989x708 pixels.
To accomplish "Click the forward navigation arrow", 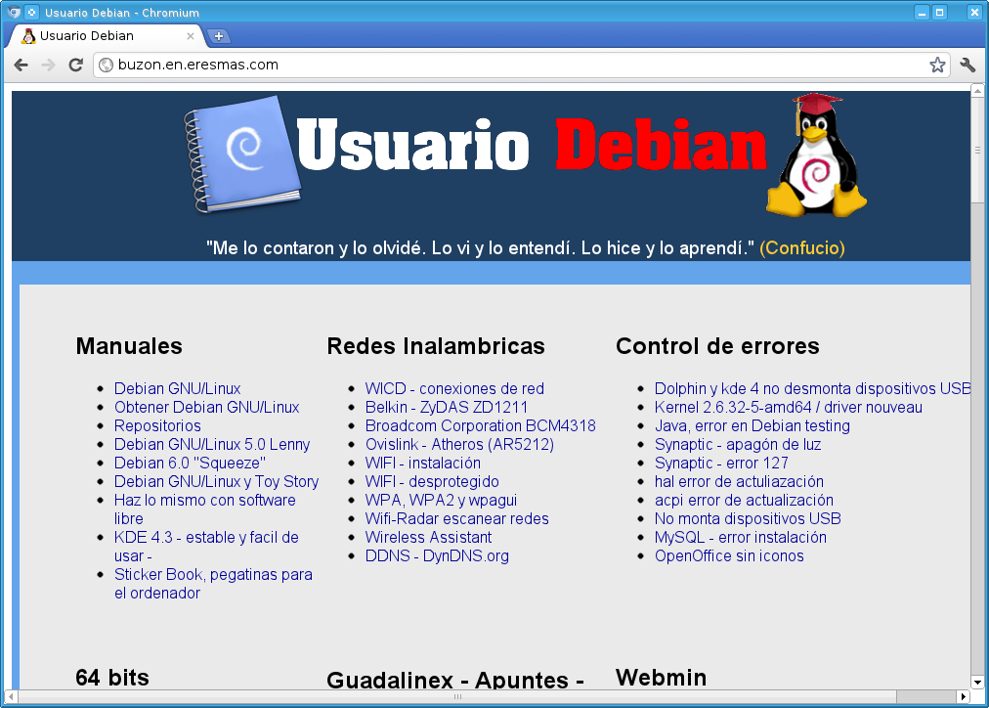I will (48, 65).
